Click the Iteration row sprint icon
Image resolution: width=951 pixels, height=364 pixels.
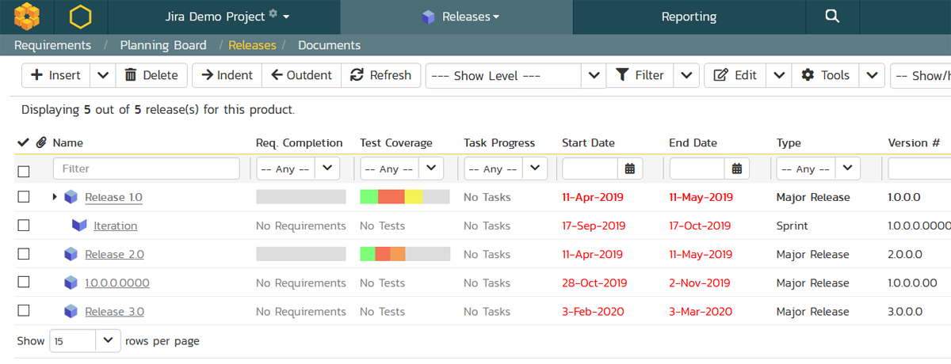pyautogui.click(x=79, y=226)
